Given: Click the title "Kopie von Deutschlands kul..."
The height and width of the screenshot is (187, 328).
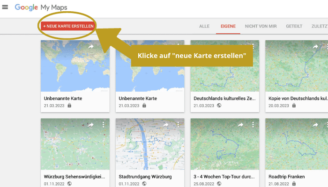Looking at the screenshot, I should click(x=298, y=98).
